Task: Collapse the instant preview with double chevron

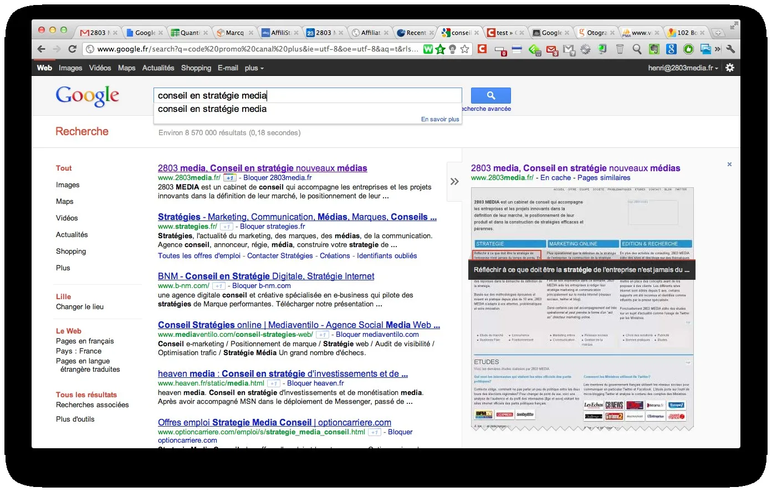Action: coord(454,181)
